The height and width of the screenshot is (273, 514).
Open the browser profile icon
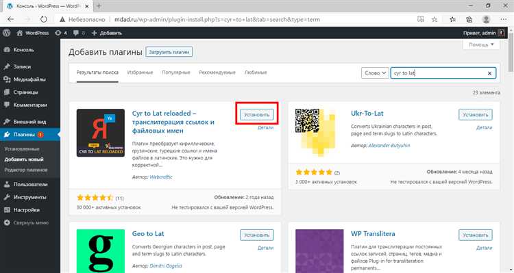click(x=486, y=19)
